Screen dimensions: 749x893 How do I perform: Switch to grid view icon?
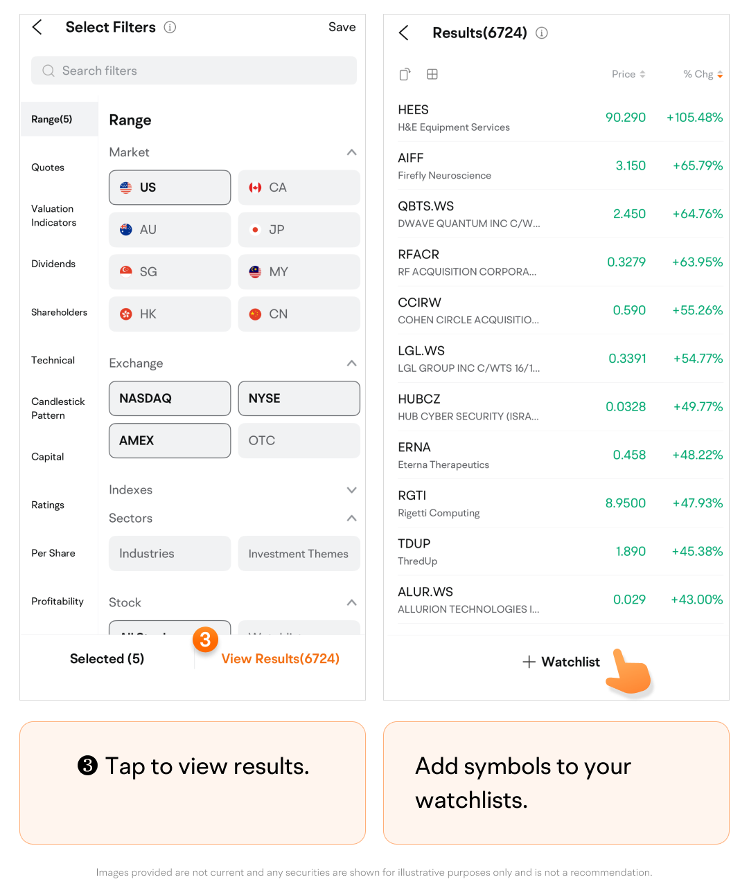tap(432, 74)
